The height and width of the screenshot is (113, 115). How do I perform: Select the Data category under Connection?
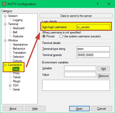[16, 69]
